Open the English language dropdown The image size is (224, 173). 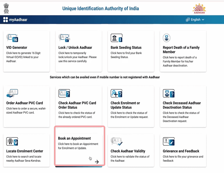(195, 20)
